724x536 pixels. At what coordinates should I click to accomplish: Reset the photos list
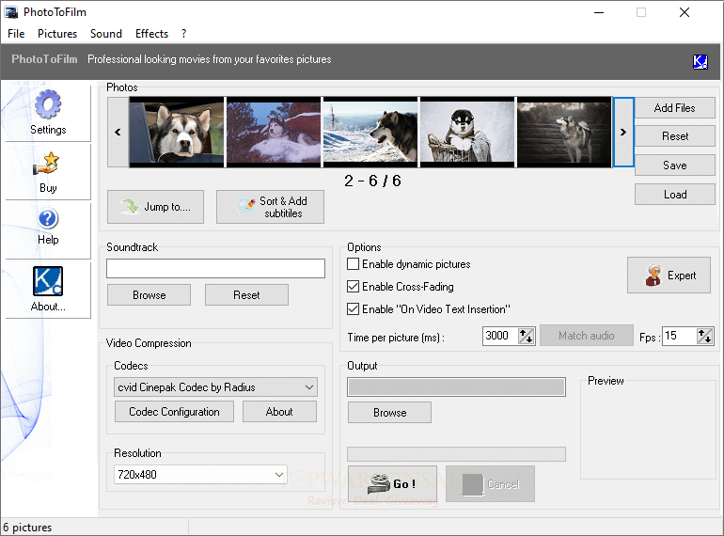click(x=674, y=136)
